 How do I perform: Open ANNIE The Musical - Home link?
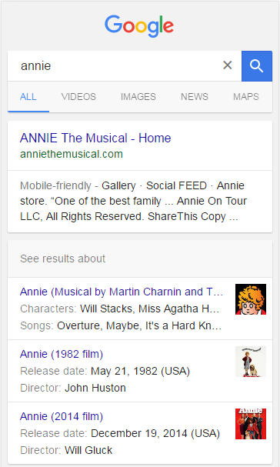coord(95,138)
